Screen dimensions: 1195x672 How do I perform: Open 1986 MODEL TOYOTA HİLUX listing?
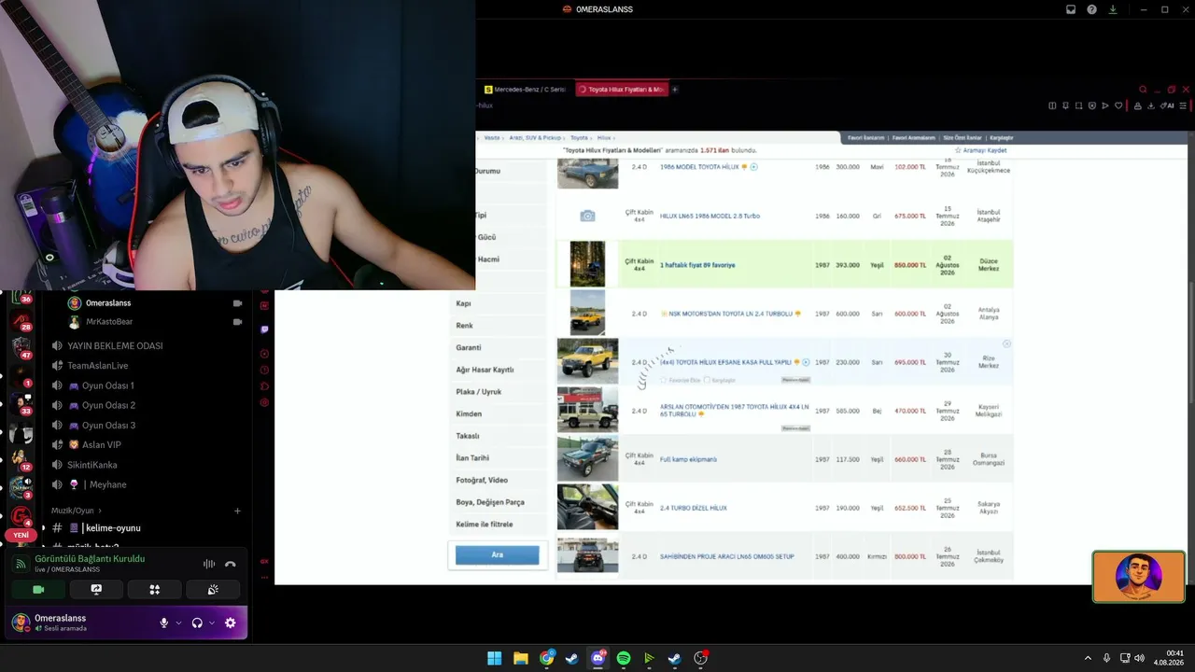[x=699, y=167]
